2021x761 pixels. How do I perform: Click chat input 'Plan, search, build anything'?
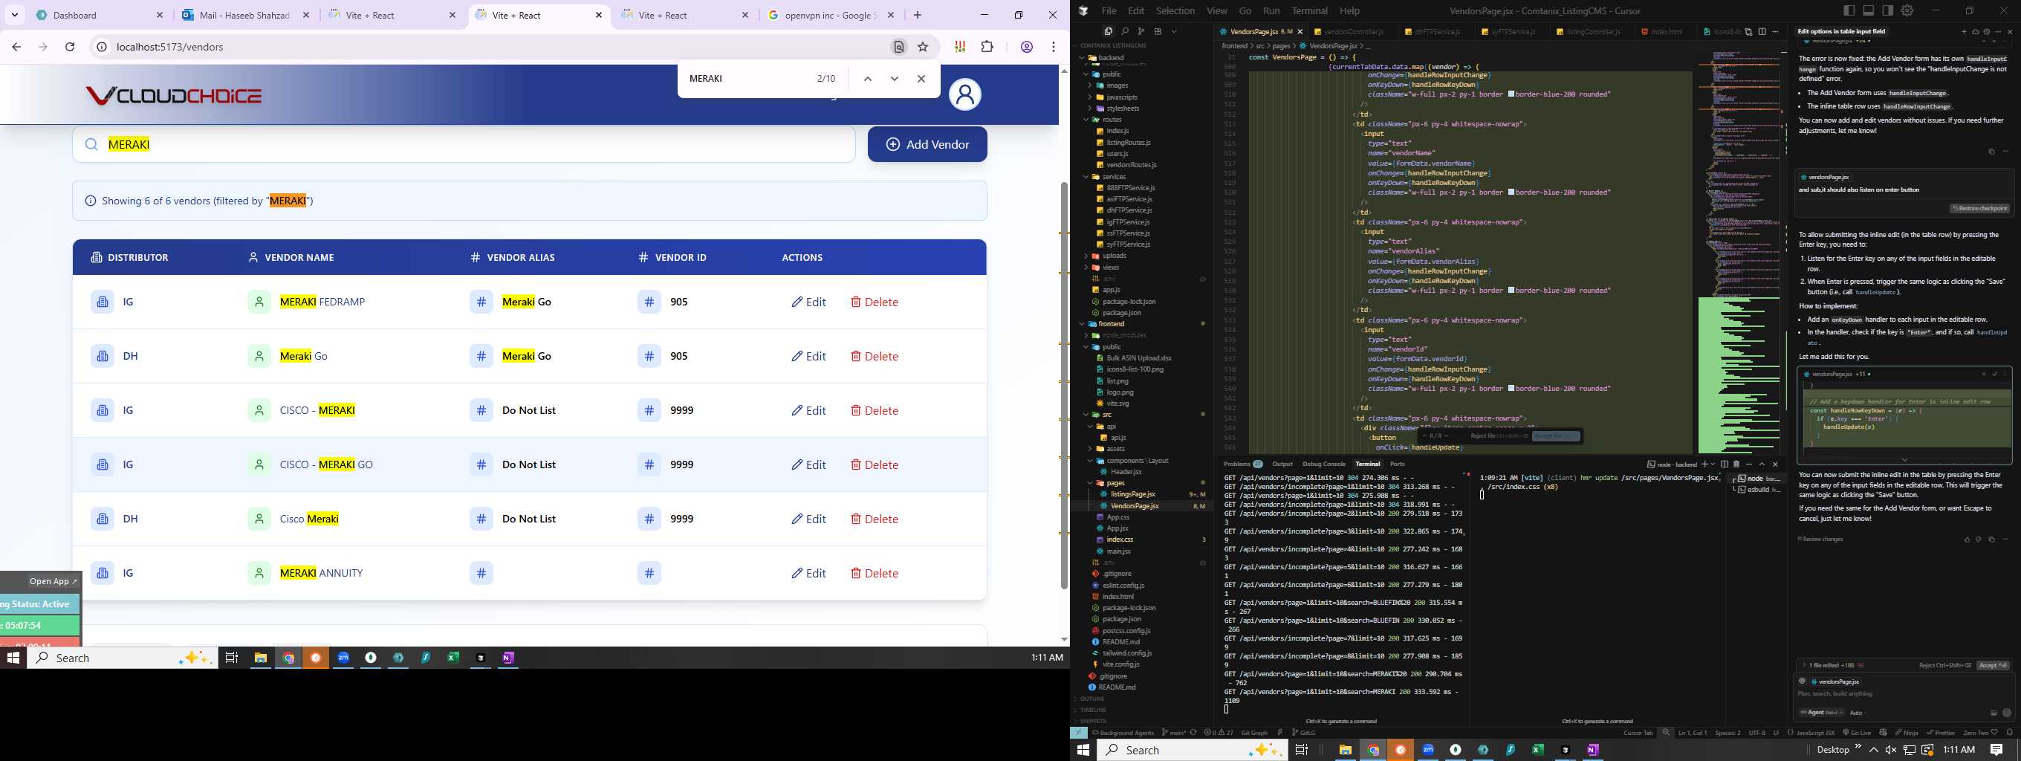point(1904,693)
